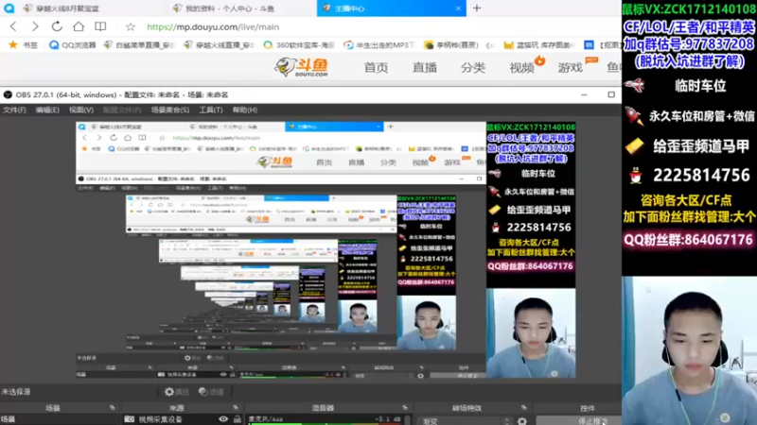Screen dimensions: 757x425
Task: Open OBS 编辑(E) menu
Action: tap(47, 110)
